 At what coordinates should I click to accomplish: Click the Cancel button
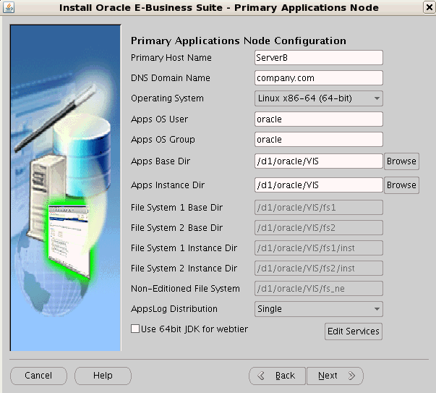click(x=38, y=376)
